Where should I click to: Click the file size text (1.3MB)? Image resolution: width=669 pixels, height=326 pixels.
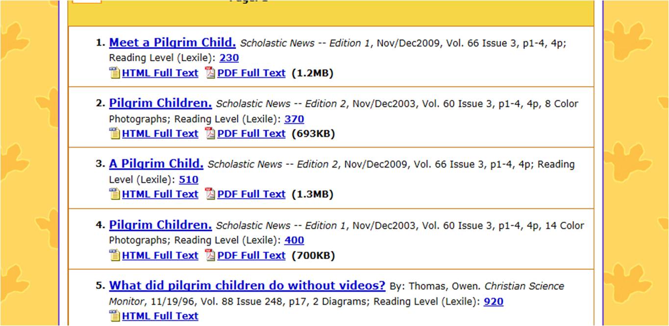[x=312, y=195]
